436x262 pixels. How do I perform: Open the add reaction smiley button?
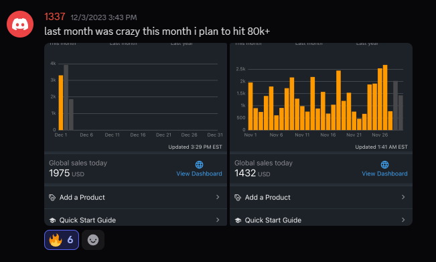(x=93, y=240)
